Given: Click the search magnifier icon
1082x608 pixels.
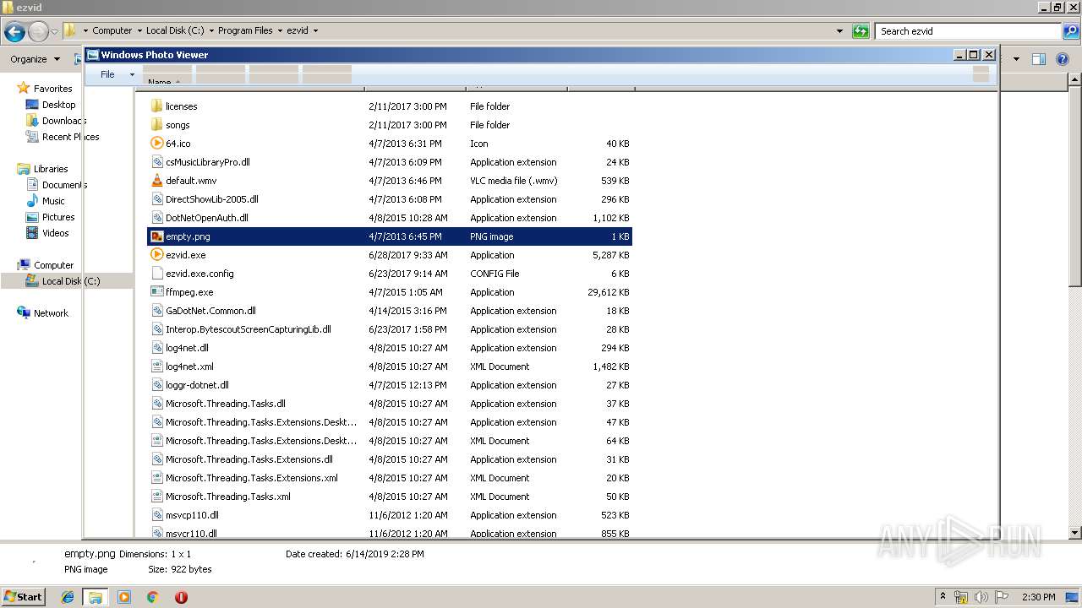Looking at the screenshot, I should tap(1071, 31).
